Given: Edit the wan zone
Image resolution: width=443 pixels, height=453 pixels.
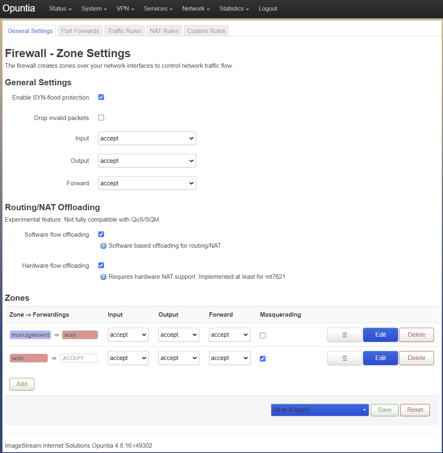Looking at the screenshot, I should click(380, 358).
